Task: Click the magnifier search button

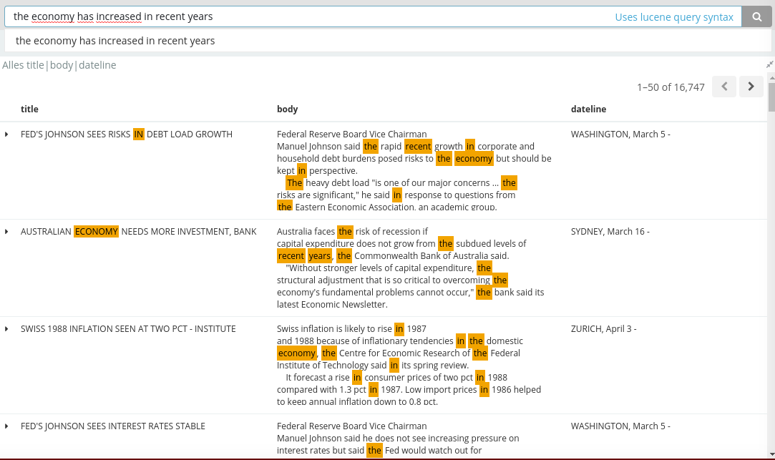Action: click(x=756, y=16)
